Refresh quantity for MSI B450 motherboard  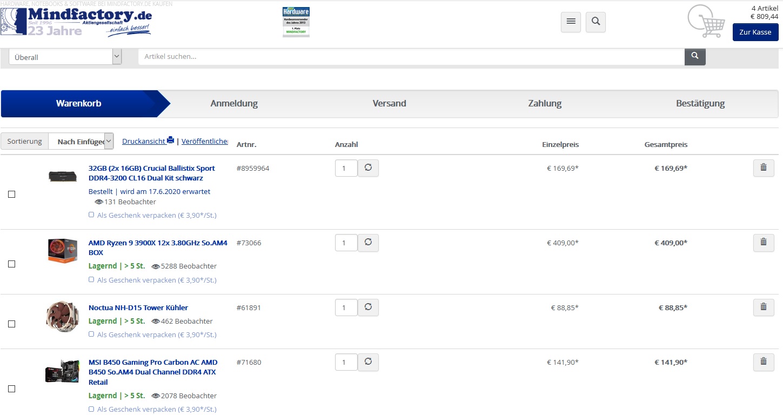pos(368,362)
